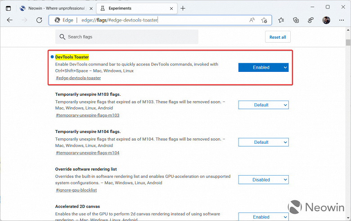Open Override software rendering Disabled dropdown

click(263, 180)
